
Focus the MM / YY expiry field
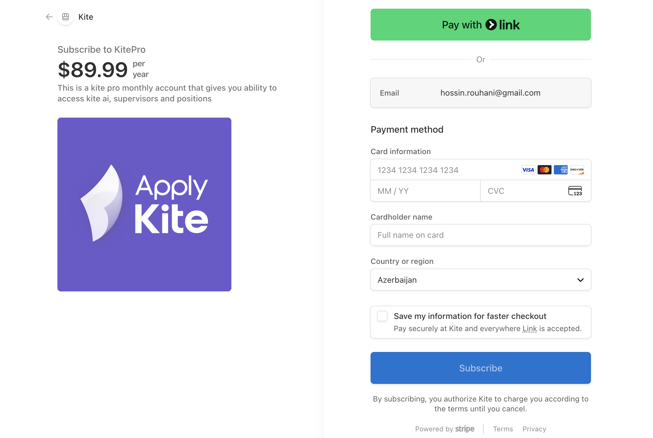pyautogui.click(x=425, y=191)
